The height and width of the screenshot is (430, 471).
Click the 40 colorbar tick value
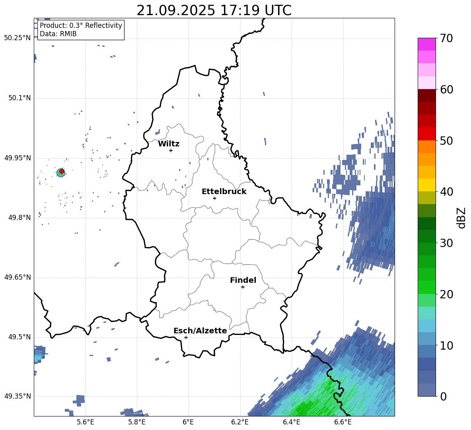[x=446, y=192]
